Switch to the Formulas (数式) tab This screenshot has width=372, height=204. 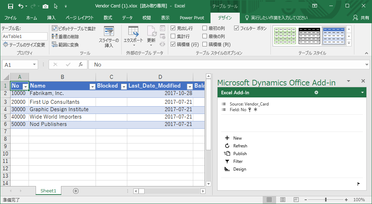(x=108, y=18)
